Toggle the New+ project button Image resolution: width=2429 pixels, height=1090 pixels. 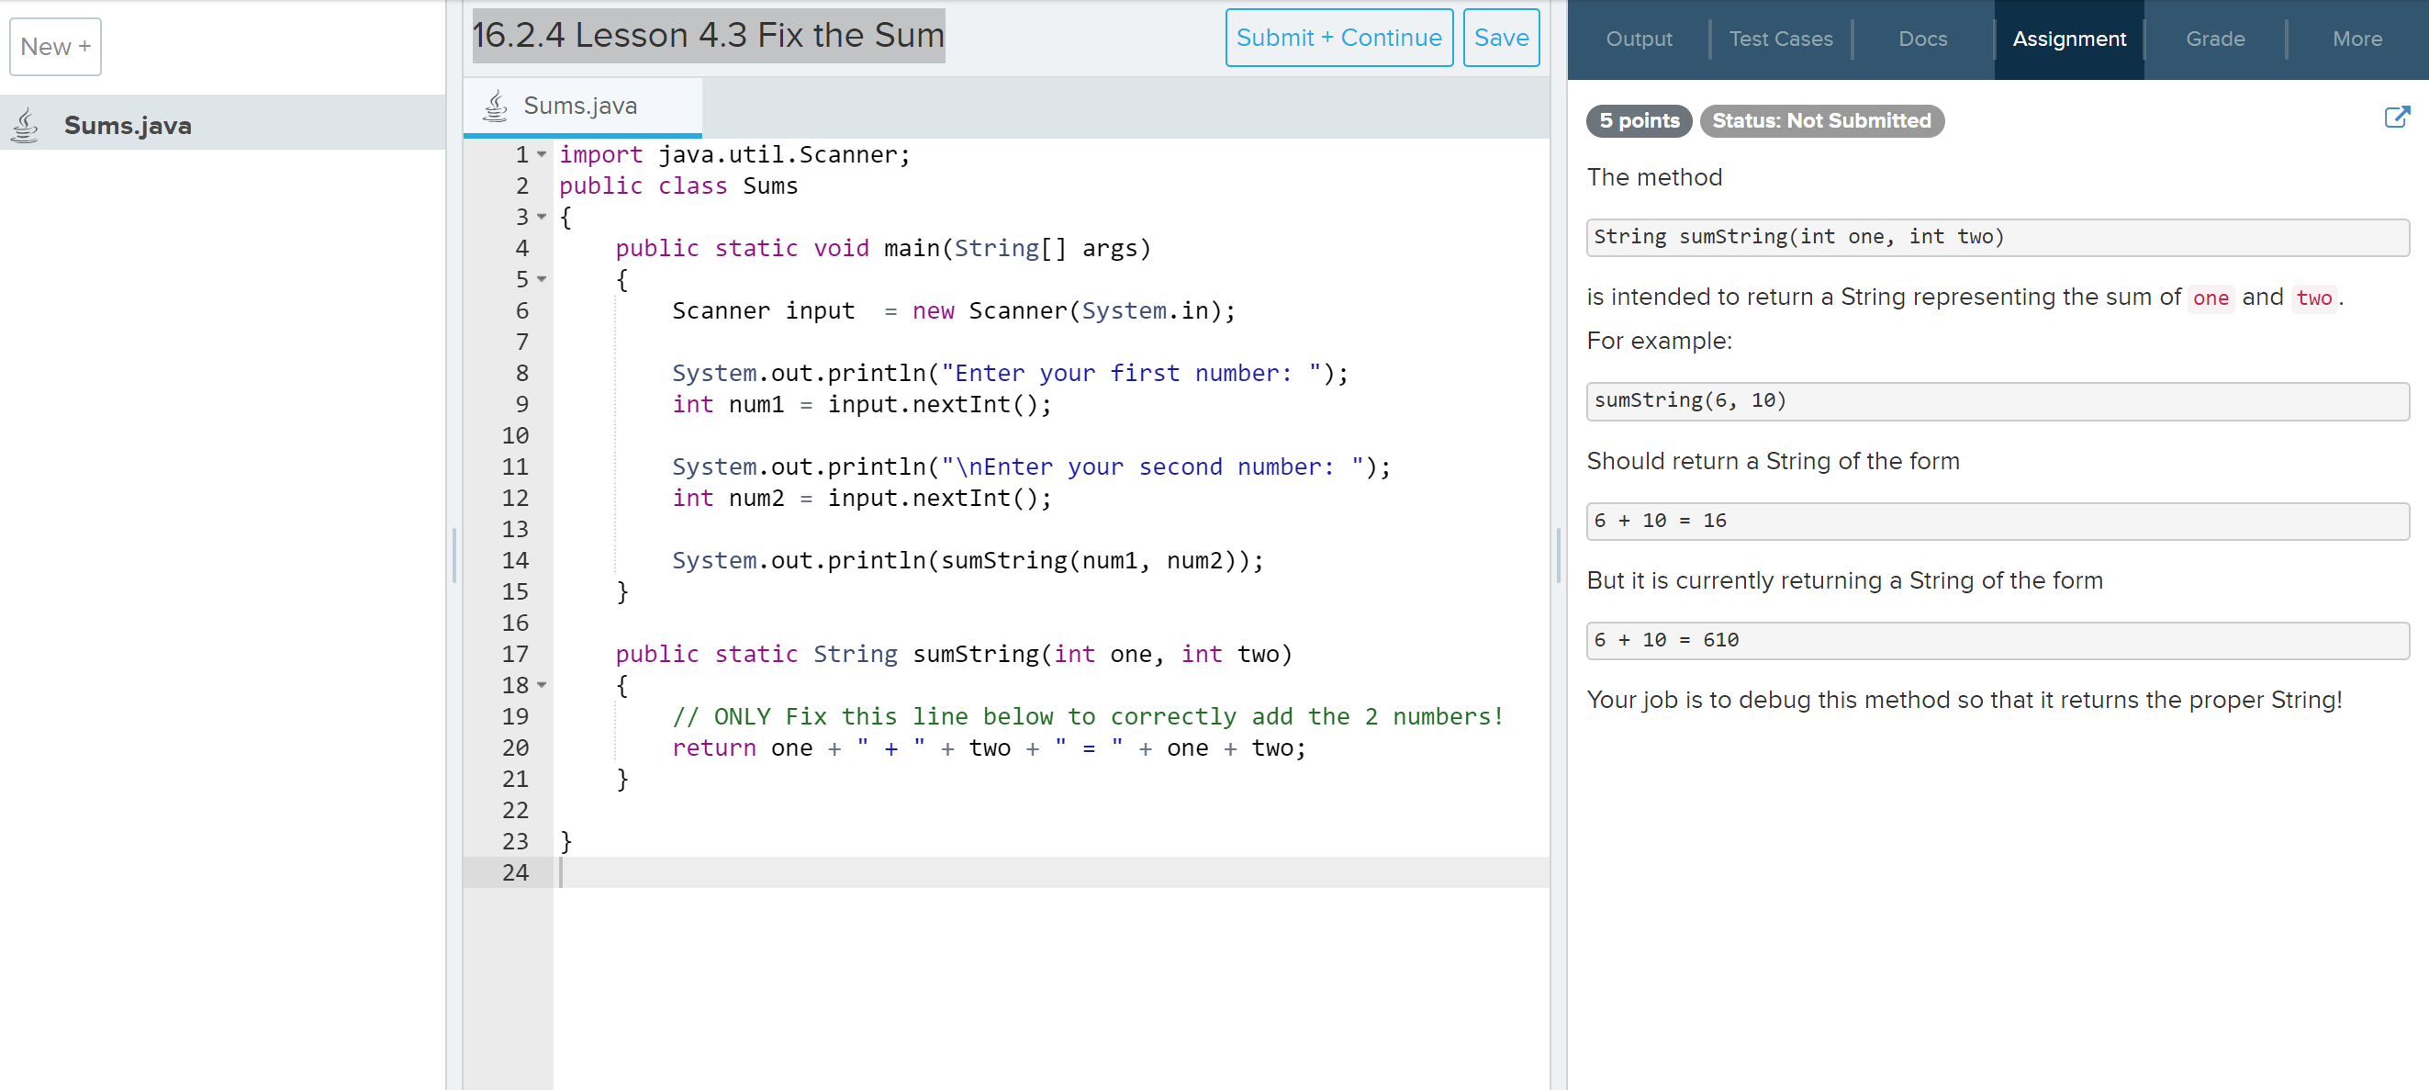54,47
